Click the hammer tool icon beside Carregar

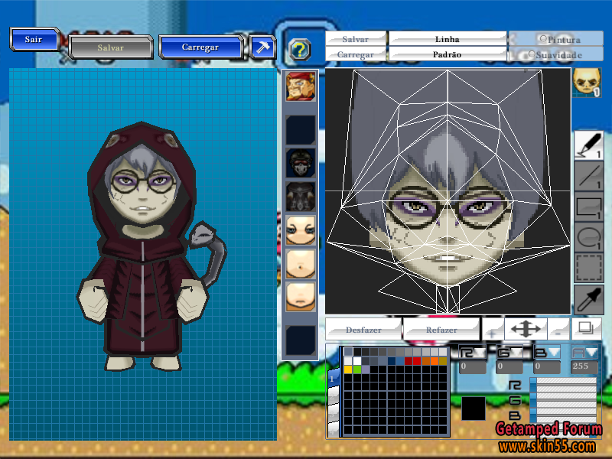click(262, 47)
